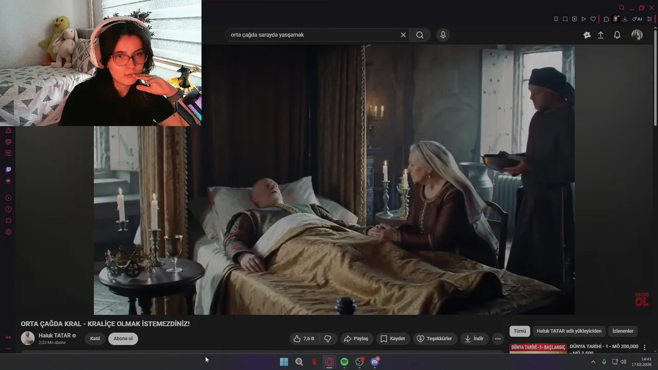Click Opera send/flow arrow icon
The height and width of the screenshot is (370, 658).
[x=583, y=19]
